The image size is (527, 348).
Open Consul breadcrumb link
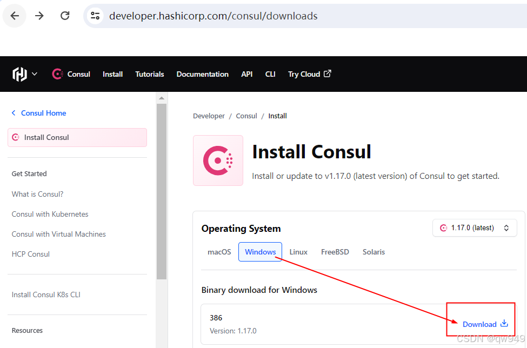[246, 116]
